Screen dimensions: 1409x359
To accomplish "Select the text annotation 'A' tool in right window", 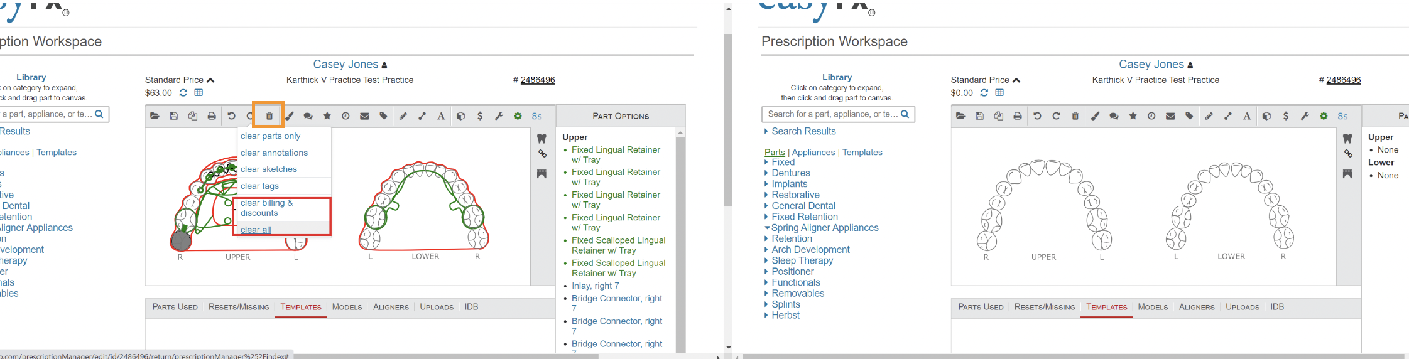I will [1247, 116].
